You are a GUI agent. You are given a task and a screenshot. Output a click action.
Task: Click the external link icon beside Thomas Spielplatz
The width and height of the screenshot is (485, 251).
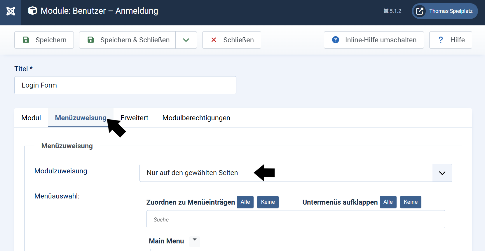420,11
